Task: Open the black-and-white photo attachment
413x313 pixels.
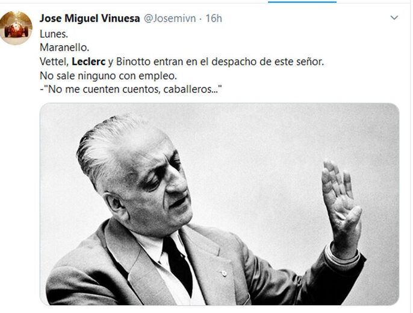Action: pyautogui.click(x=219, y=204)
